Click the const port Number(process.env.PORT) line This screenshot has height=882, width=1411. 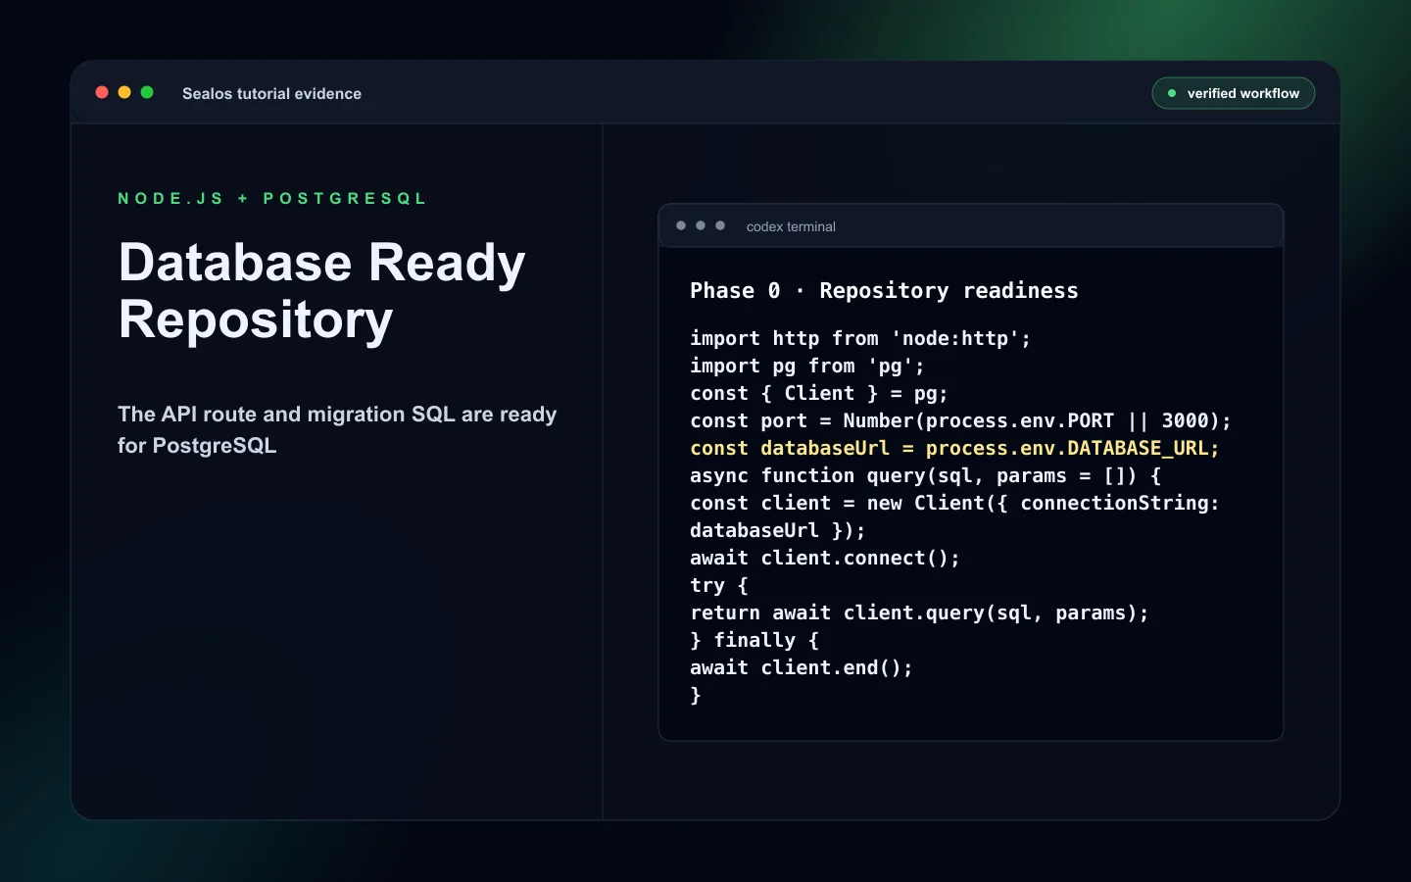tap(960, 420)
